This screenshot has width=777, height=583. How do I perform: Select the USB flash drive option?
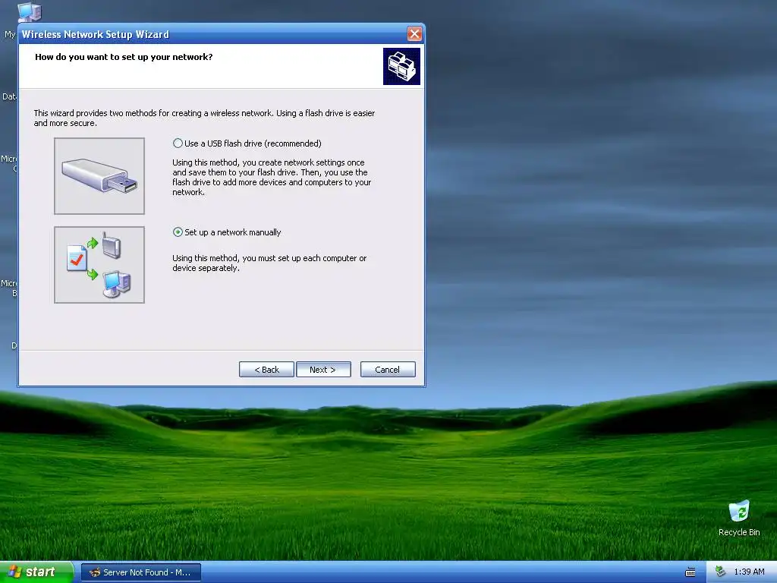pos(178,143)
